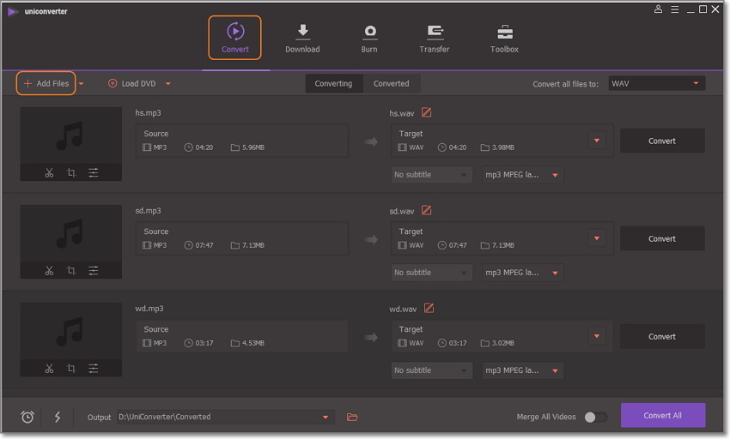Open the No subtitle dropdown for sd.mp3

pyautogui.click(x=431, y=273)
